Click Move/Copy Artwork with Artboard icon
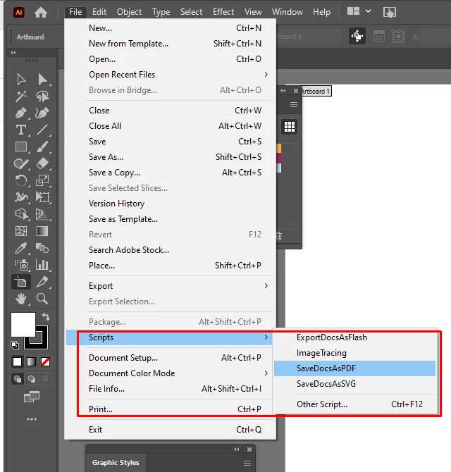The width and height of the screenshot is (451, 472). [357, 36]
